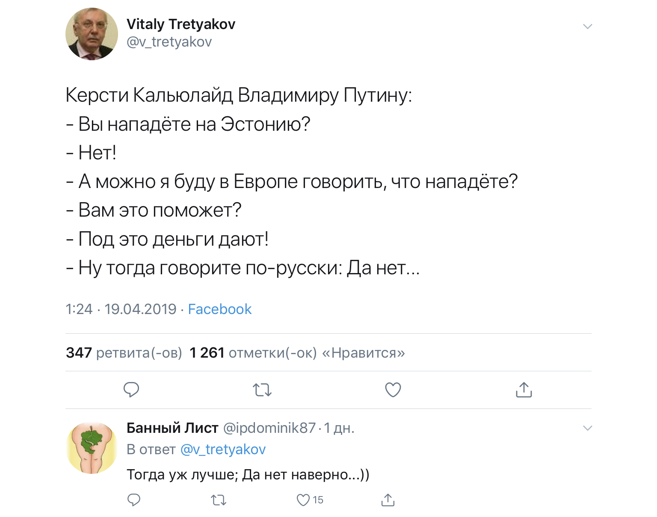Open the Facebook source link
This screenshot has height=517, width=657.
[220, 309]
